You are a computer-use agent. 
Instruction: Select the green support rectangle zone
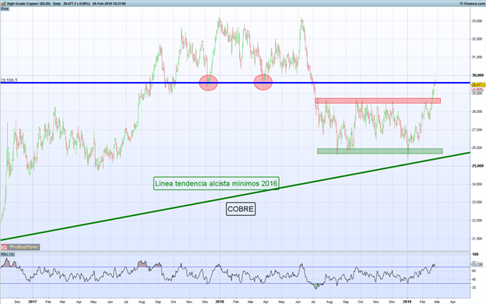pos(380,151)
